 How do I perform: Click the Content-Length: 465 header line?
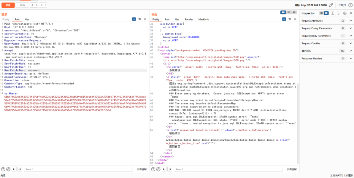pyautogui.click(x=18, y=87)
